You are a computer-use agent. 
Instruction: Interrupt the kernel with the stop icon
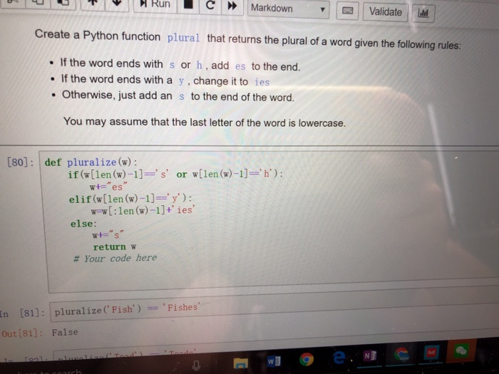point(188,5)
